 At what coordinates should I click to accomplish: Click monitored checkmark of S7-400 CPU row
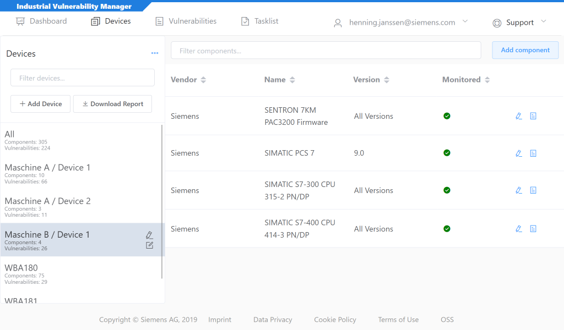pos(447,229)
